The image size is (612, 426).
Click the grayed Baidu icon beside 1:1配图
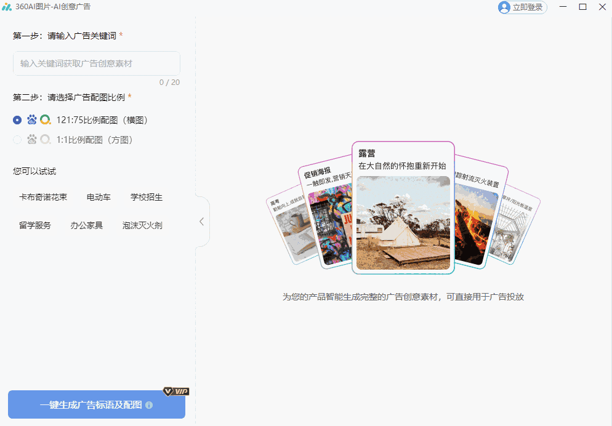coord(31,139)
